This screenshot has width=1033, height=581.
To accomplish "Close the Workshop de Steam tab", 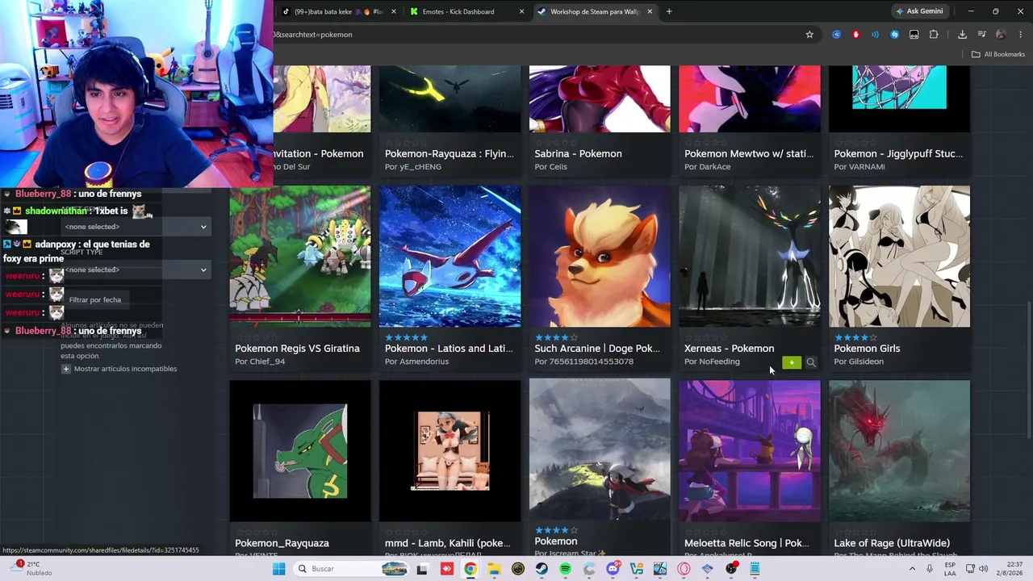I will (649, 11).
